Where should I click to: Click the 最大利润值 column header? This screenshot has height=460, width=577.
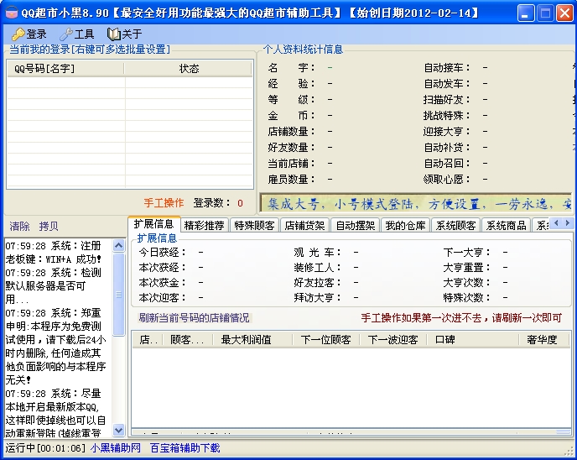click(x=252, y=340)
